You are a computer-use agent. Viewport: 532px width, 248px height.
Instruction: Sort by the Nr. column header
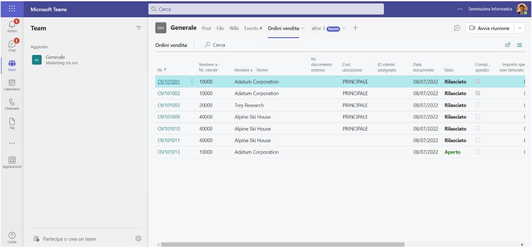coord(162,70)
